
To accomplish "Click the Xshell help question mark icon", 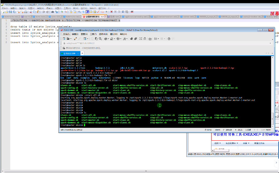I will tap(169, 39).
